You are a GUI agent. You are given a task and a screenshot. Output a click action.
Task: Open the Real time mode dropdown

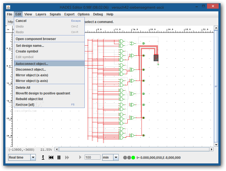33,157
